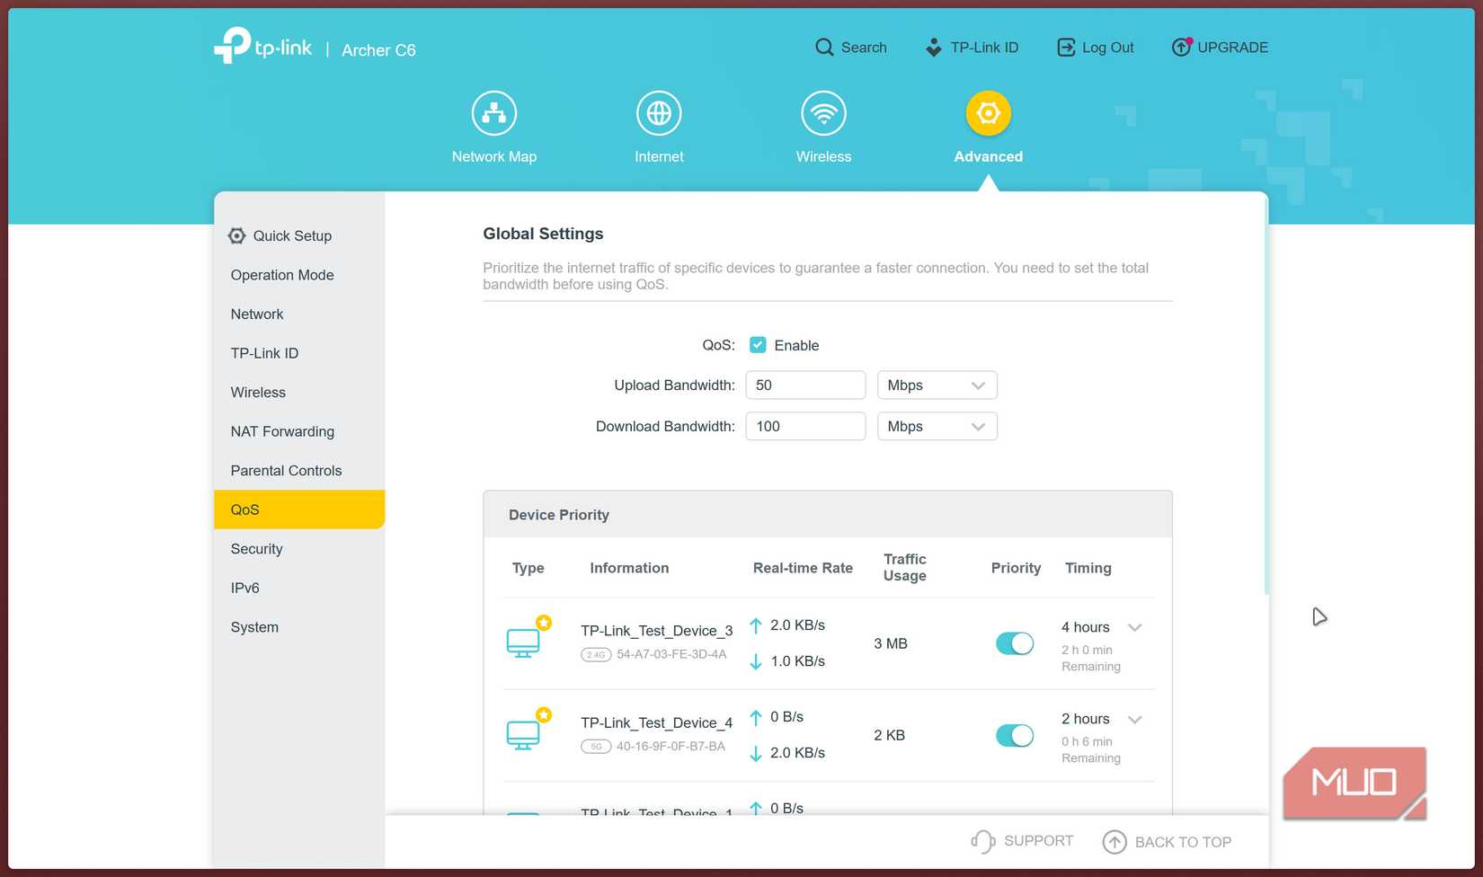The image size is (1483, 877).
Task: Select TP-Link ID in the sidebar
Action: (x=299, y=353)
